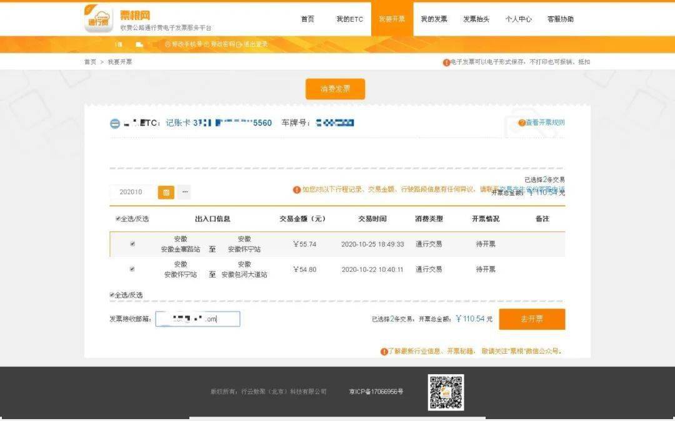
Task: Click the 我要开票 breadcrumb text
Action: (119, 62)
